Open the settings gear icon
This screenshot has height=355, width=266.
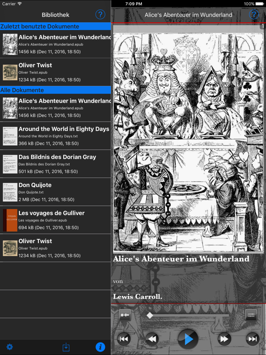pos(10,347)
